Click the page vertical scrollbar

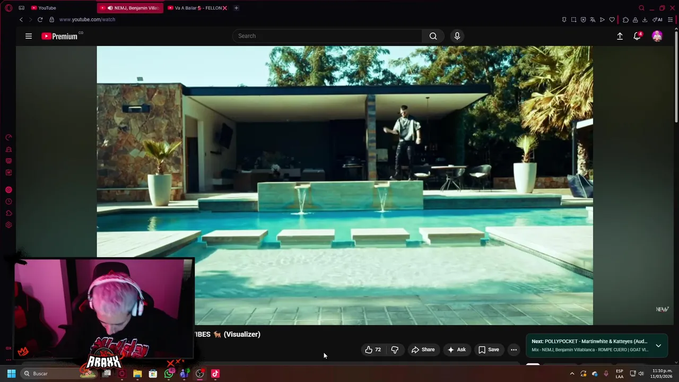[x=676, y=77]
